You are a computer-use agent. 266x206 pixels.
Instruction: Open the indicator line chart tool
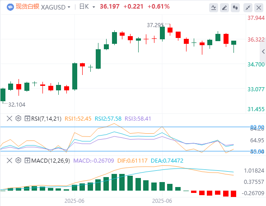pos(214,8)
